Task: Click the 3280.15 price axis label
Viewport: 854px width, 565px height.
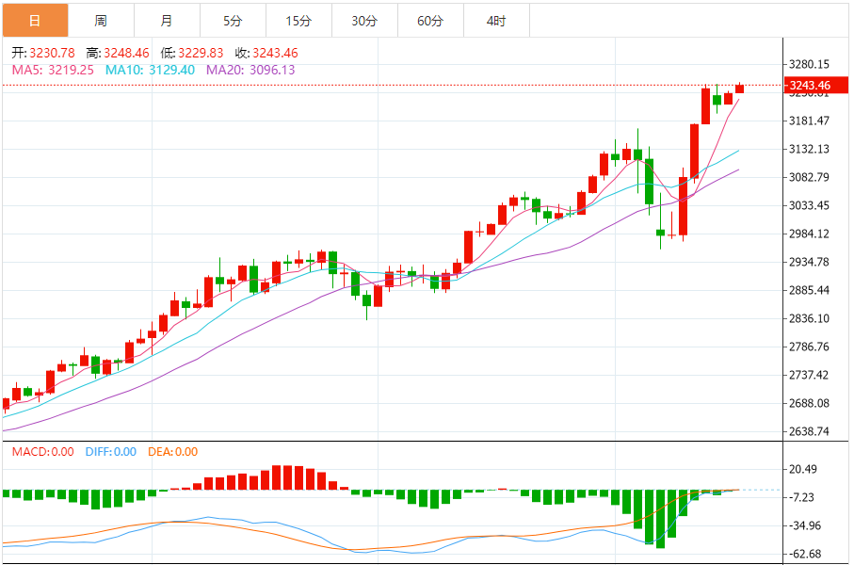Action: 809,64
